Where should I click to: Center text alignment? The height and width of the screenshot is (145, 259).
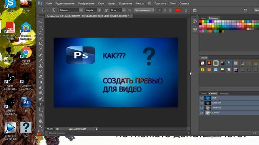point(165,10)
